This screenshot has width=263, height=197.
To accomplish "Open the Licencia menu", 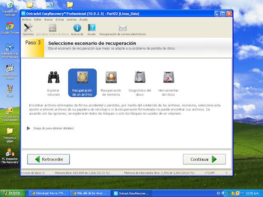I will [x=72, y=19].
